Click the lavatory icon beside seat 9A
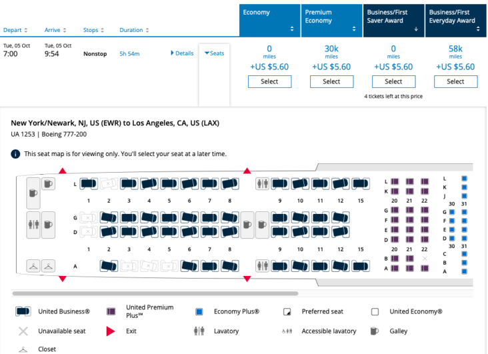 tap(263, 266)
